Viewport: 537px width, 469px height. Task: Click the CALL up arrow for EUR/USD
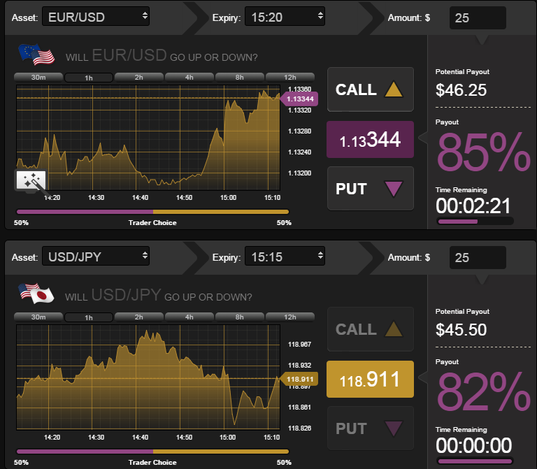[x=394, y=90]
